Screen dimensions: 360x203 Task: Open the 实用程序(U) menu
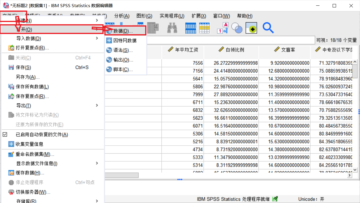[x=172, y=16]
